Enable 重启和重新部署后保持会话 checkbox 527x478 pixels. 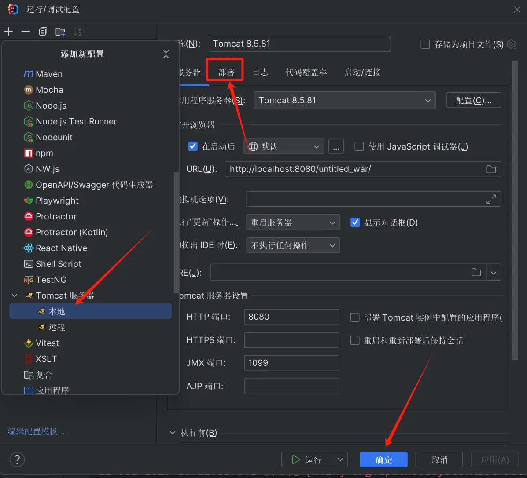[355, 340]
